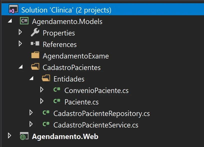
Task: Click the C# file icon of ConvenioPaciente.cs
Action: (x=57, y=90)
